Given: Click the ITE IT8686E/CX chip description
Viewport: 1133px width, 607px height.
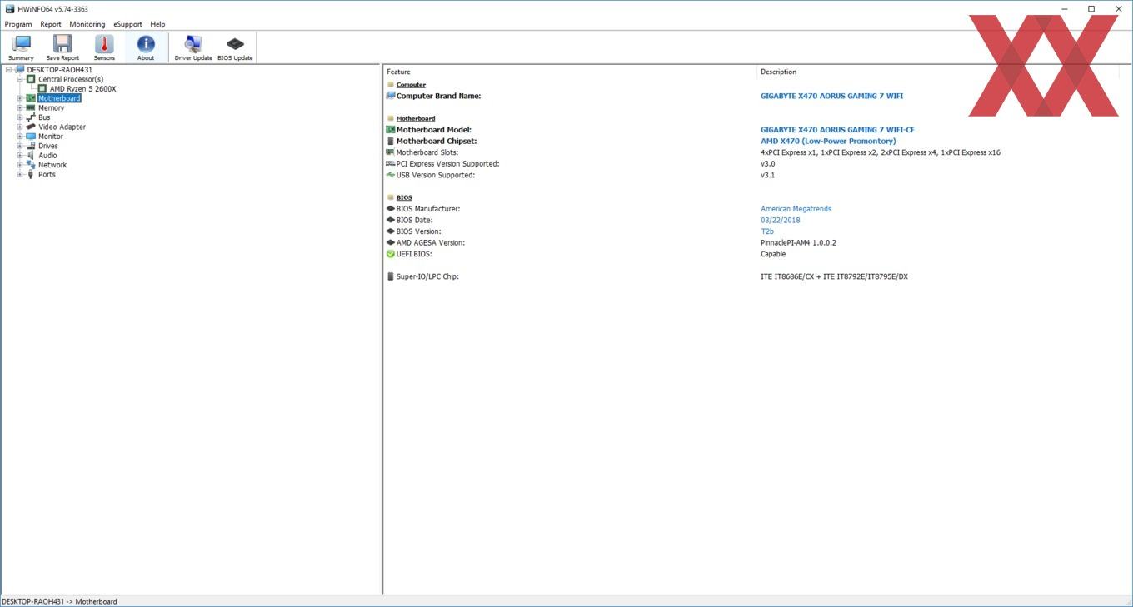Looking at the screenshot, I should 834,276.
